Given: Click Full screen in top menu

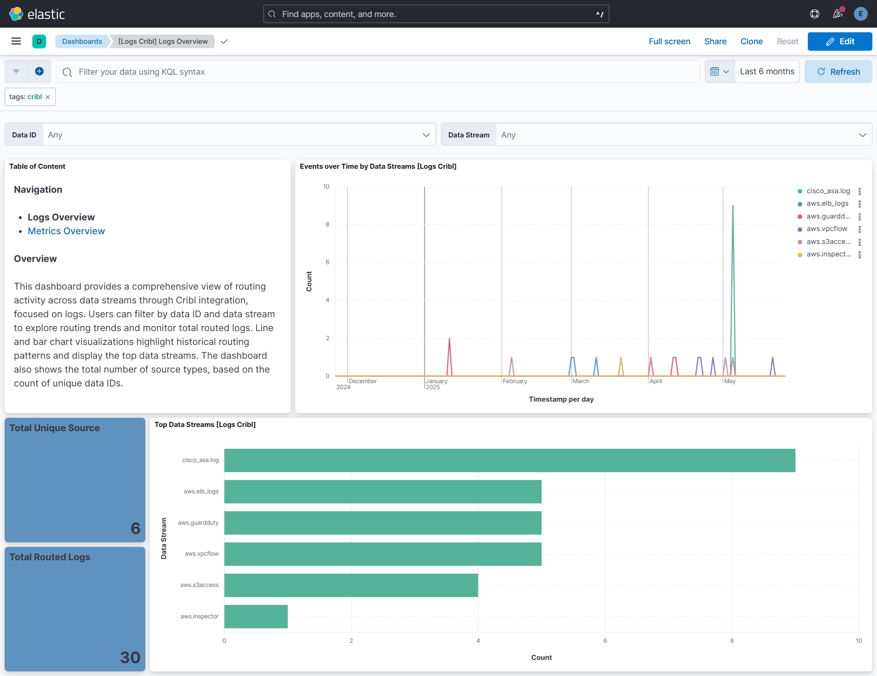Looking at the screenshot, I should click(x=669, y=42).
